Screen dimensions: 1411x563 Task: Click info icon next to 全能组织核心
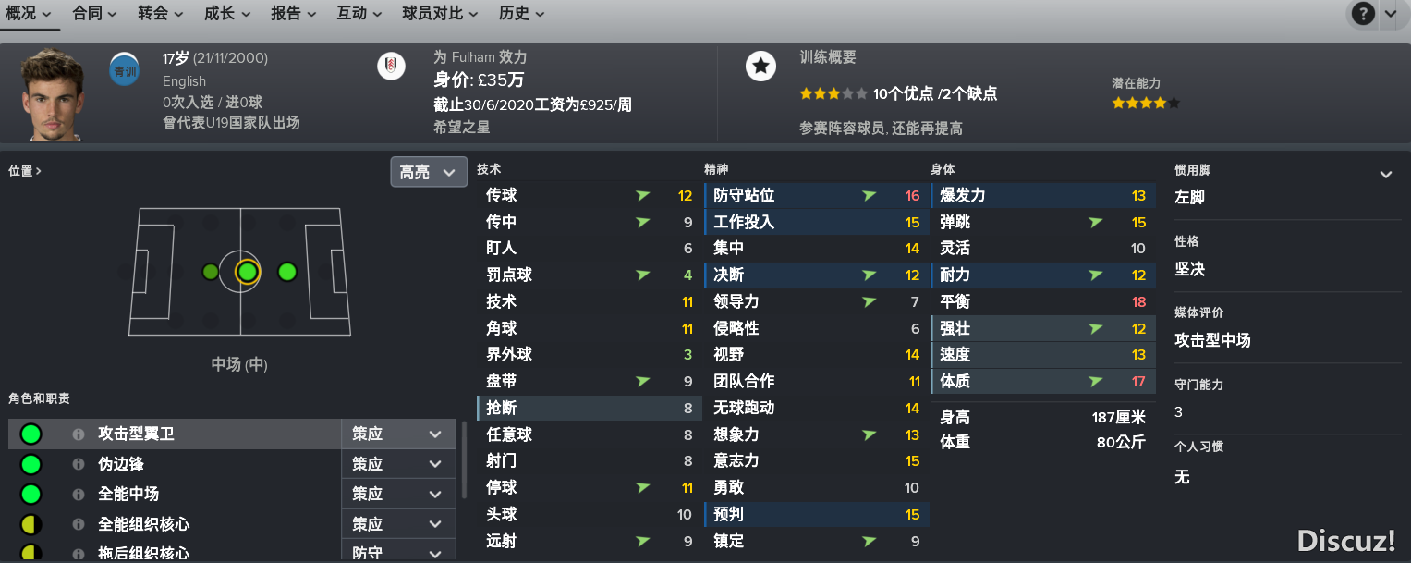[x=79, y=524]
